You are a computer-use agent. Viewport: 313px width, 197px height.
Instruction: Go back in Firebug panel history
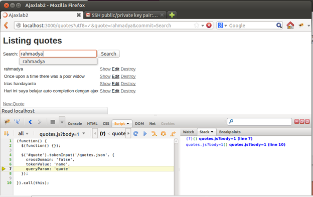(x=30, y=122)
